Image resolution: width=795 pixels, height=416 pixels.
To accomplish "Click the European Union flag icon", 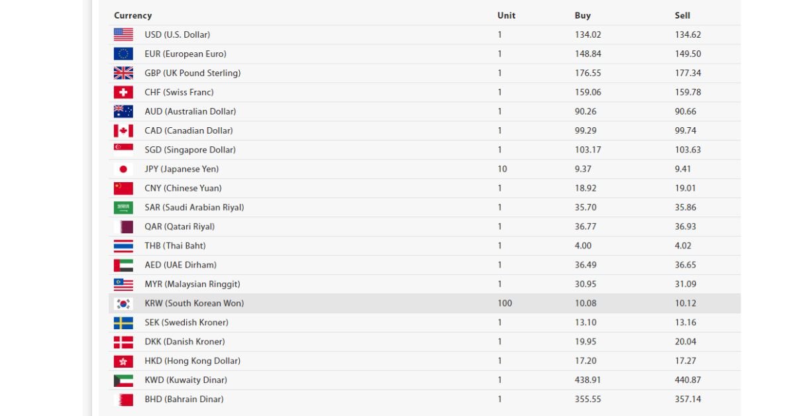I will click(123, 54).
